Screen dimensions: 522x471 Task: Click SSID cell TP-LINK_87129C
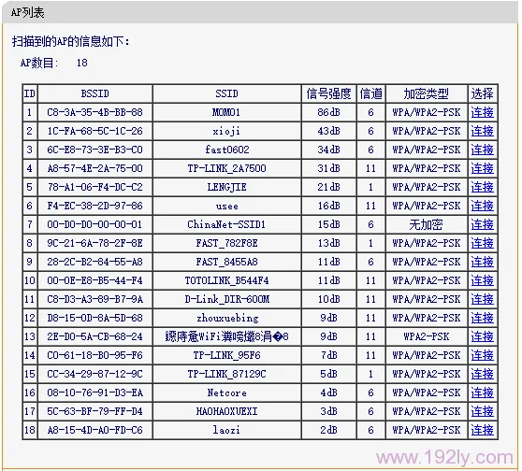tap(226, 374)
